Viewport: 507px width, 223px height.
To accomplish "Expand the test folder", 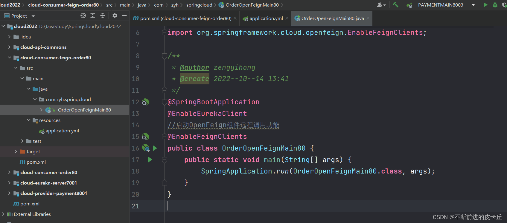I will (x=22, y=141).
